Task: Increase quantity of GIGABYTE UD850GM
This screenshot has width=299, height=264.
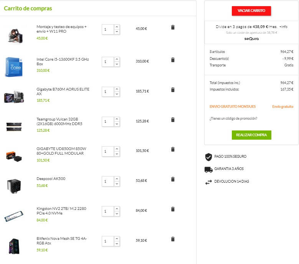Action: (x=117, y=149)
